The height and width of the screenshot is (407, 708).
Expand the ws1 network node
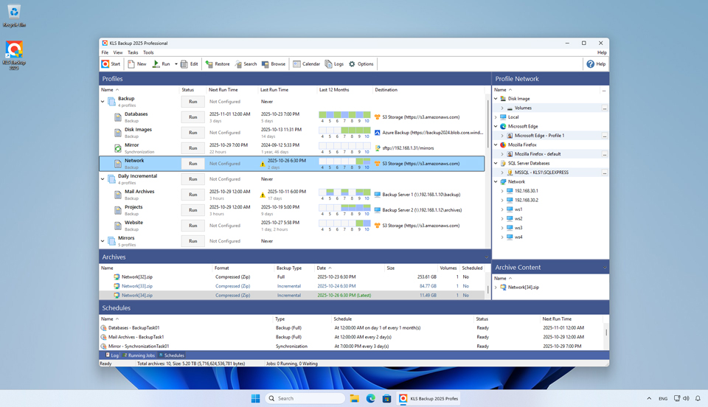click(x=502, y=209)
